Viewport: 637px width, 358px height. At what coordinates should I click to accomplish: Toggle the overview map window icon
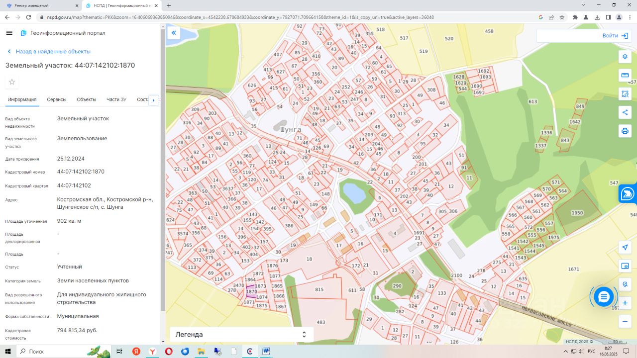(625, 266)
